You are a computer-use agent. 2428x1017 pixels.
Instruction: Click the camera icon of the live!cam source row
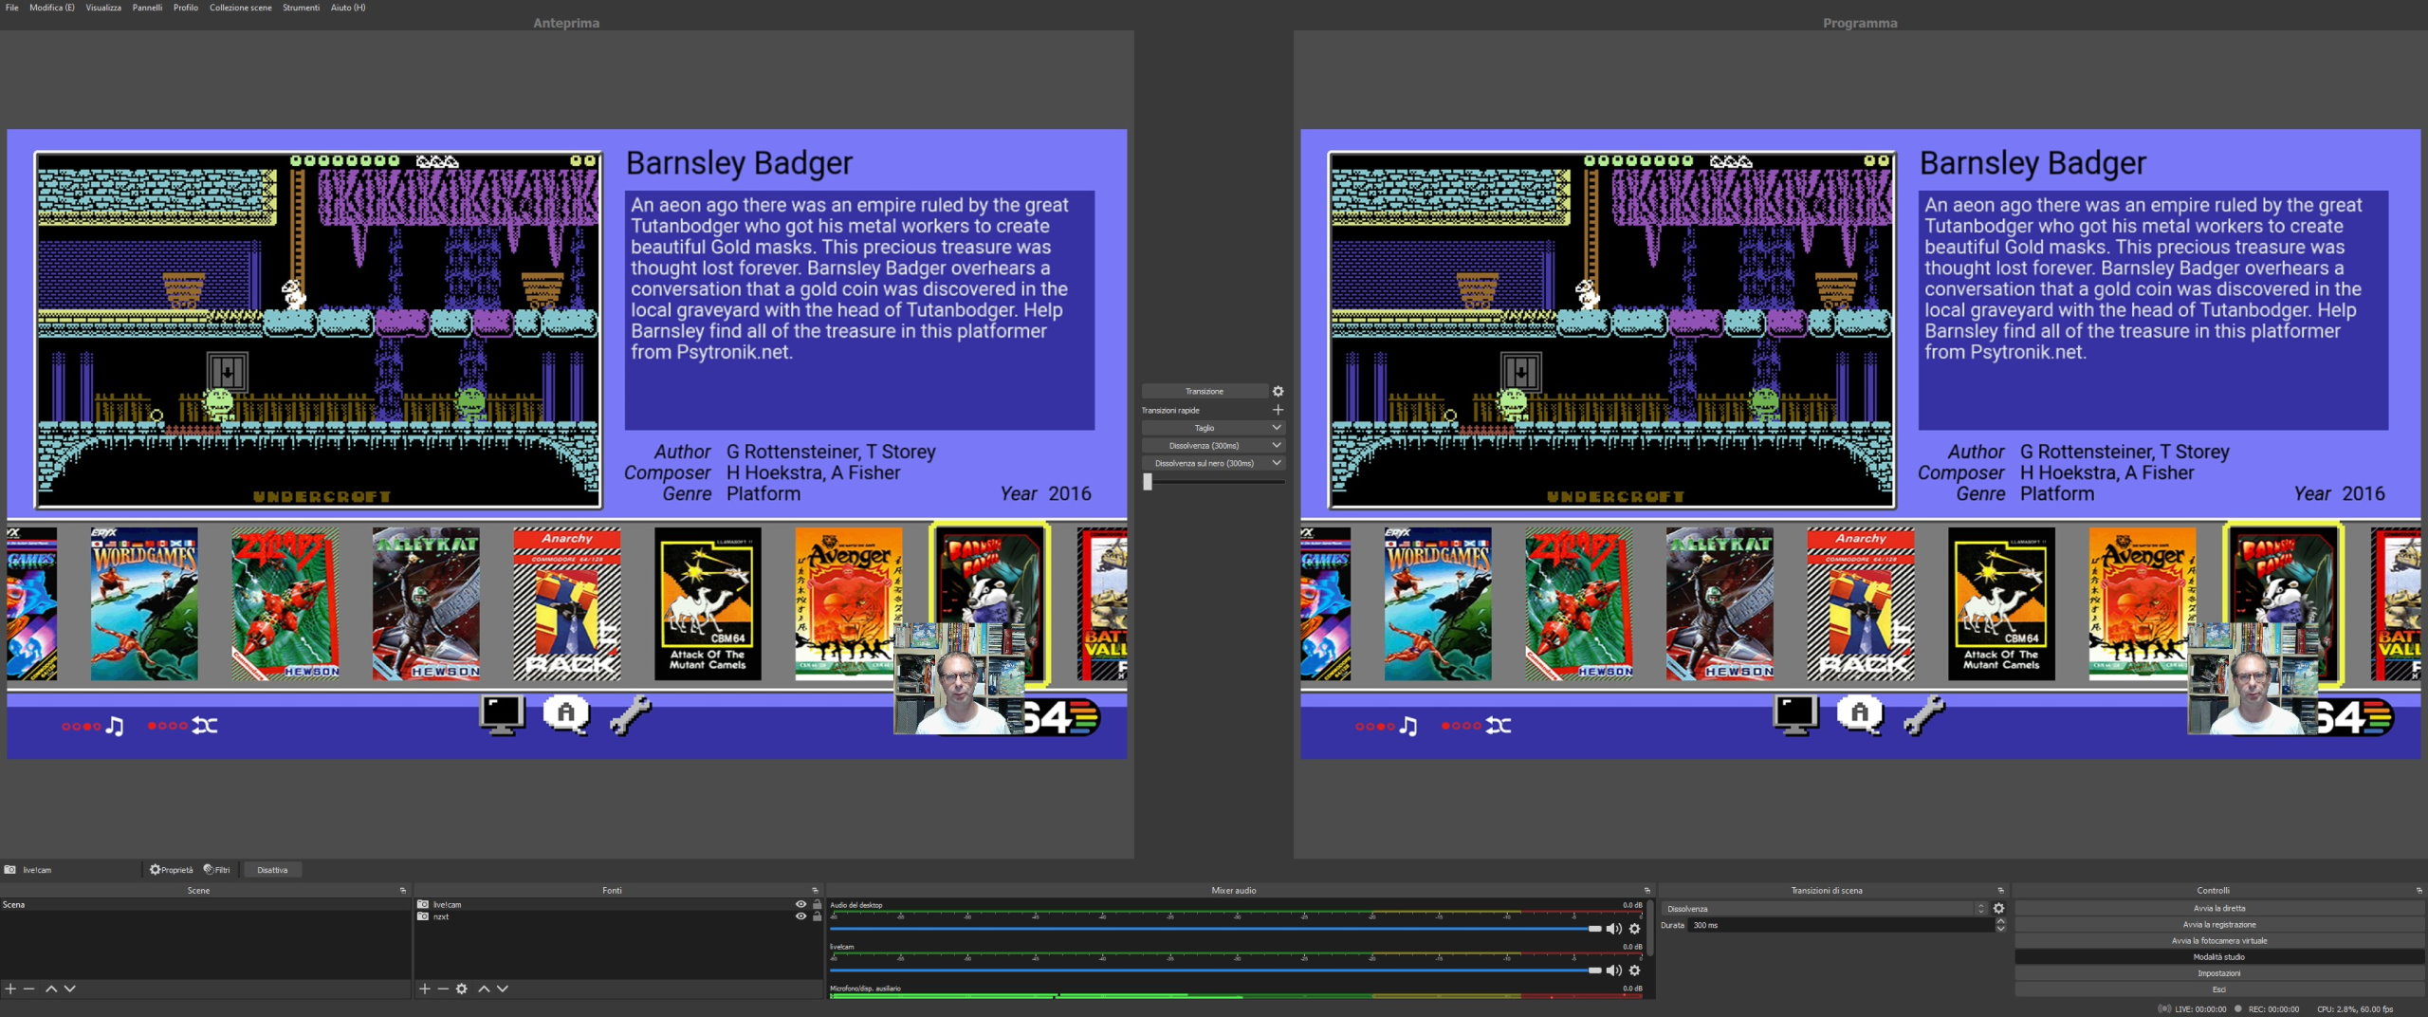[423, 905]
